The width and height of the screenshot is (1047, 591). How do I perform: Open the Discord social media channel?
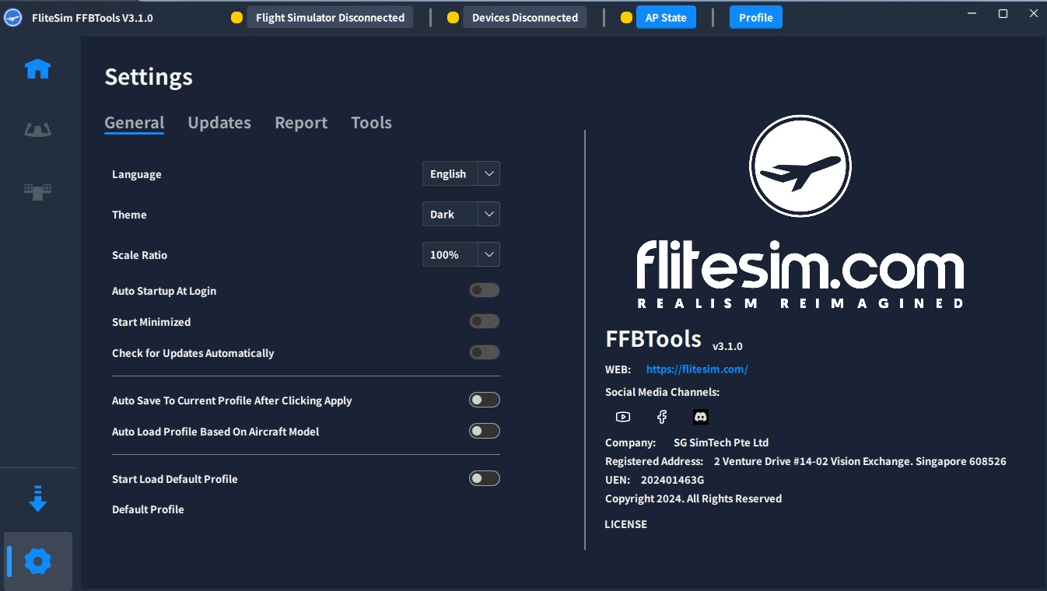point(701,417)
